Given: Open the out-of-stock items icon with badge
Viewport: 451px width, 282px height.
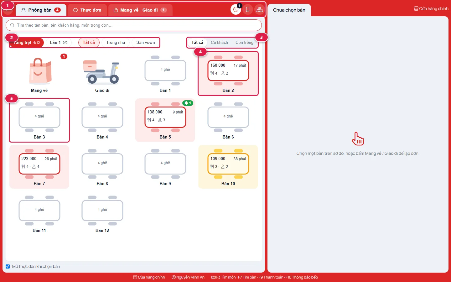Looking at the screenshot, I should [236, 9].
